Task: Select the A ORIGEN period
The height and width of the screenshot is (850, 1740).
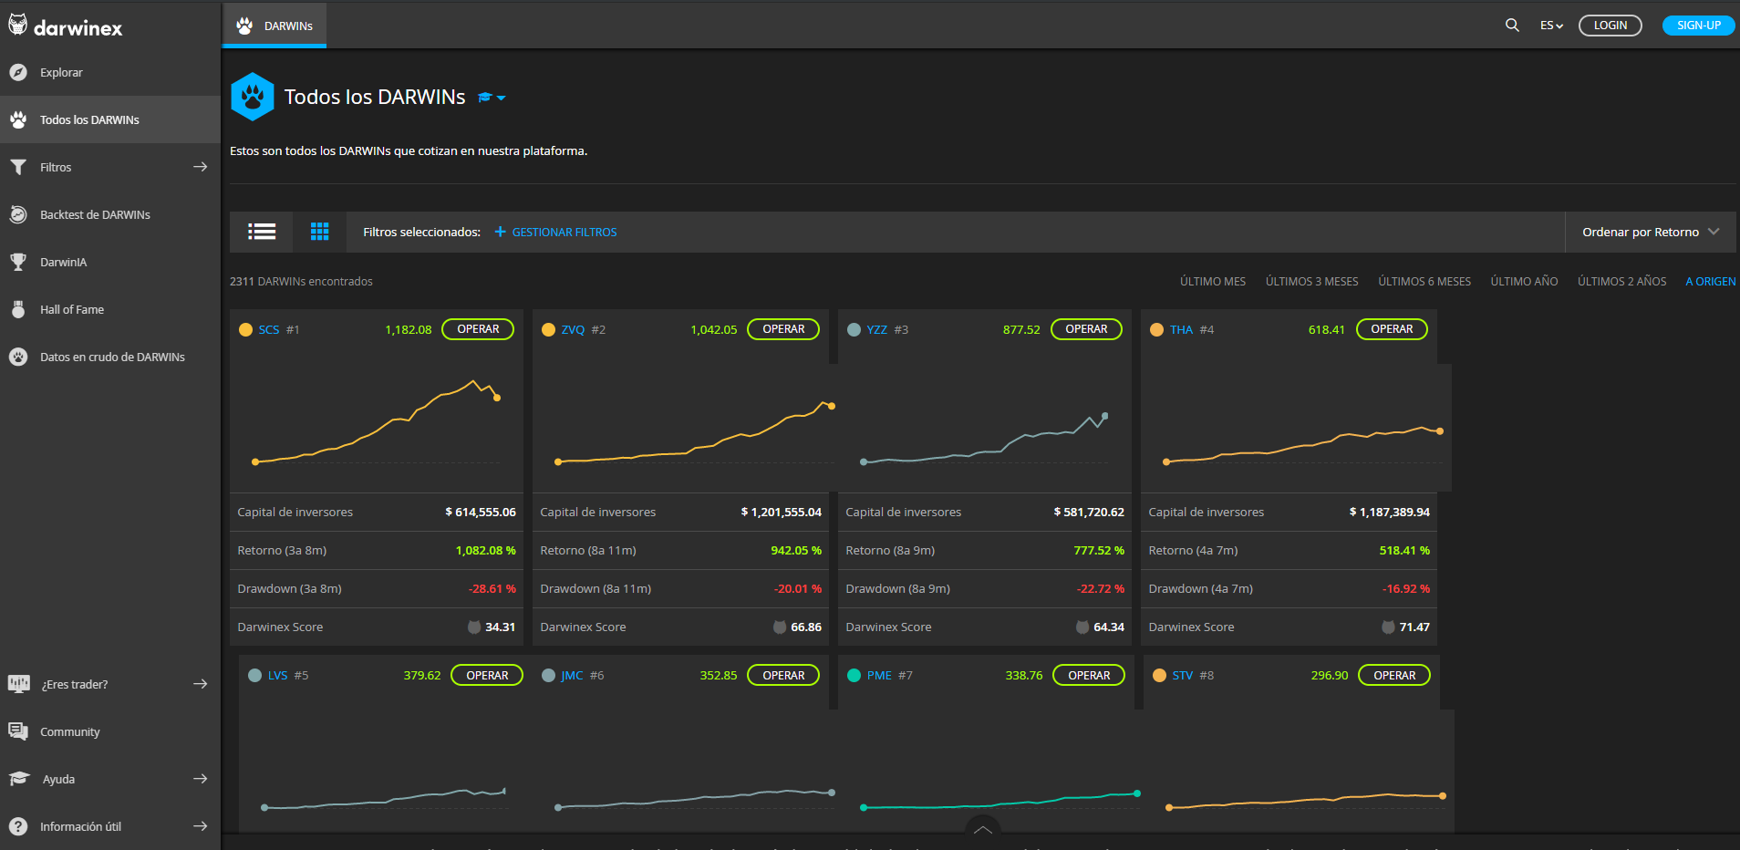Action: 1710,281
